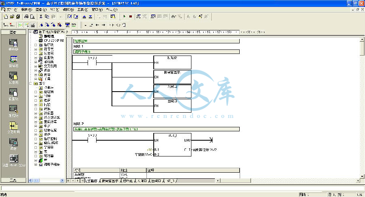Expand the 符号表 node in project tree
The width and height of the screenshot is (365, 197).
(x=36, y=49)
